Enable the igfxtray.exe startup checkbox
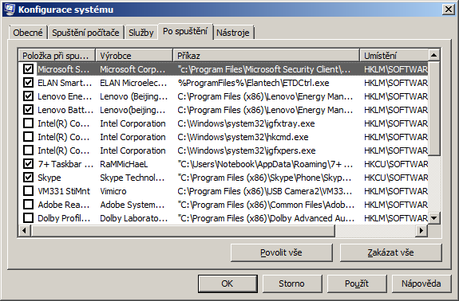 28,123
